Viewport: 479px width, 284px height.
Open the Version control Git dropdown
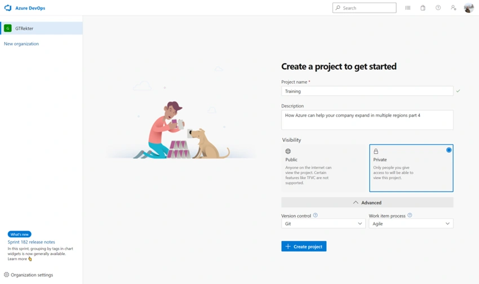[x=323, y=224]
